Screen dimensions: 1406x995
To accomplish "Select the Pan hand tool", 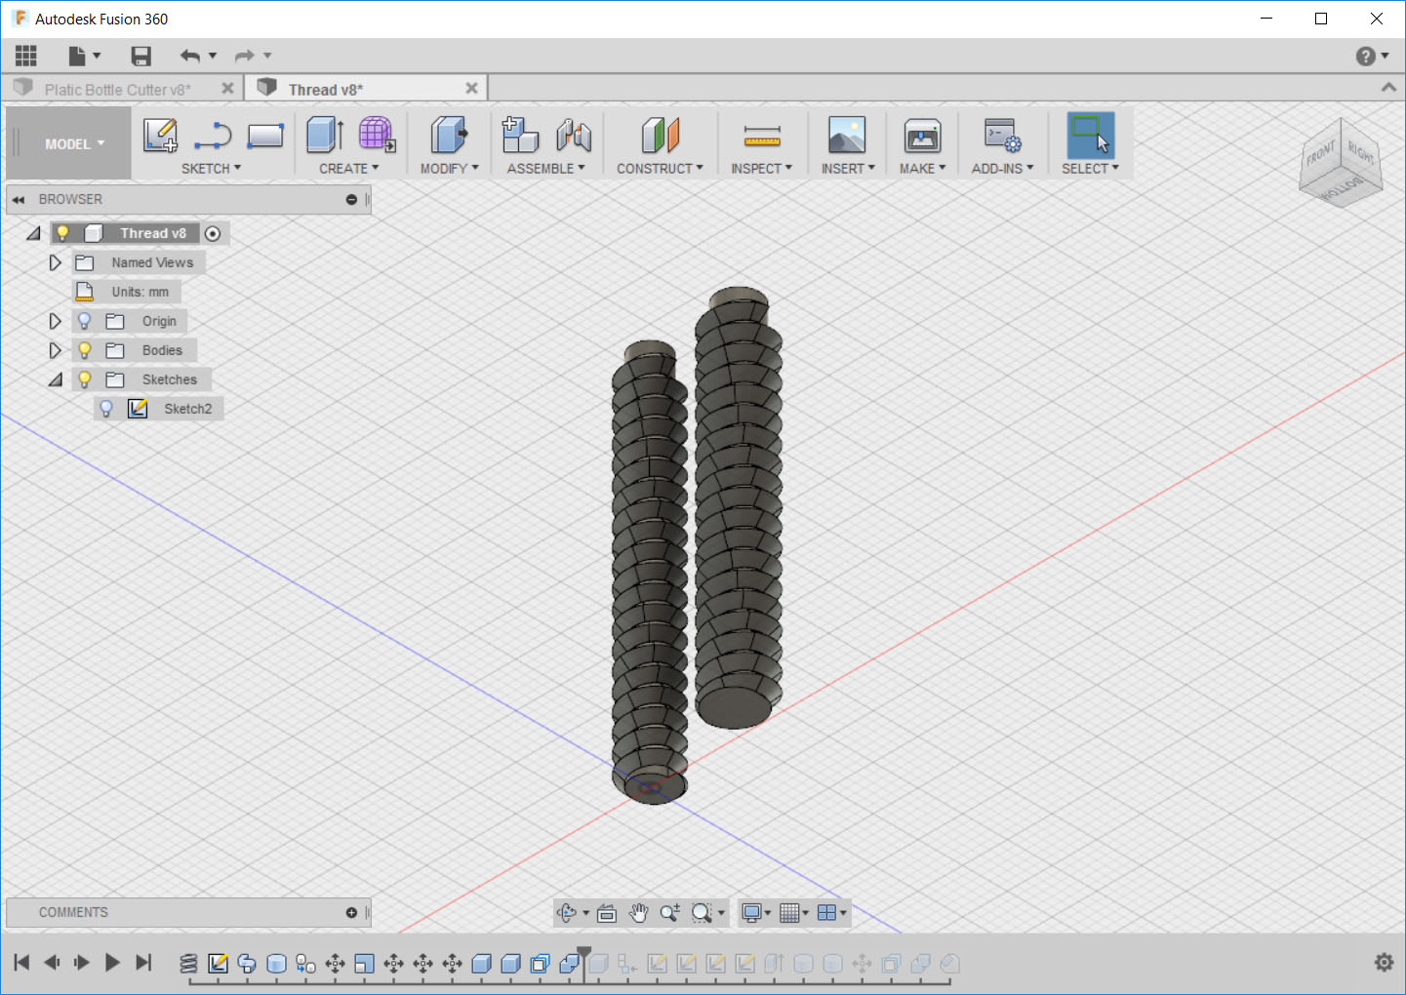I will point(638,913).
